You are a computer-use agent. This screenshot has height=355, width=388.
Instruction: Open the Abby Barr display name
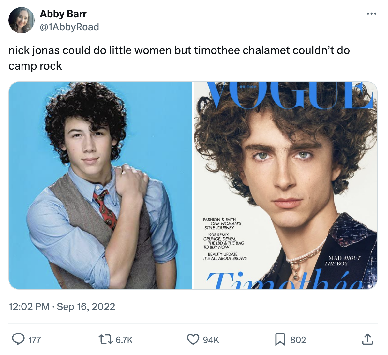click(x=63, y=14)
